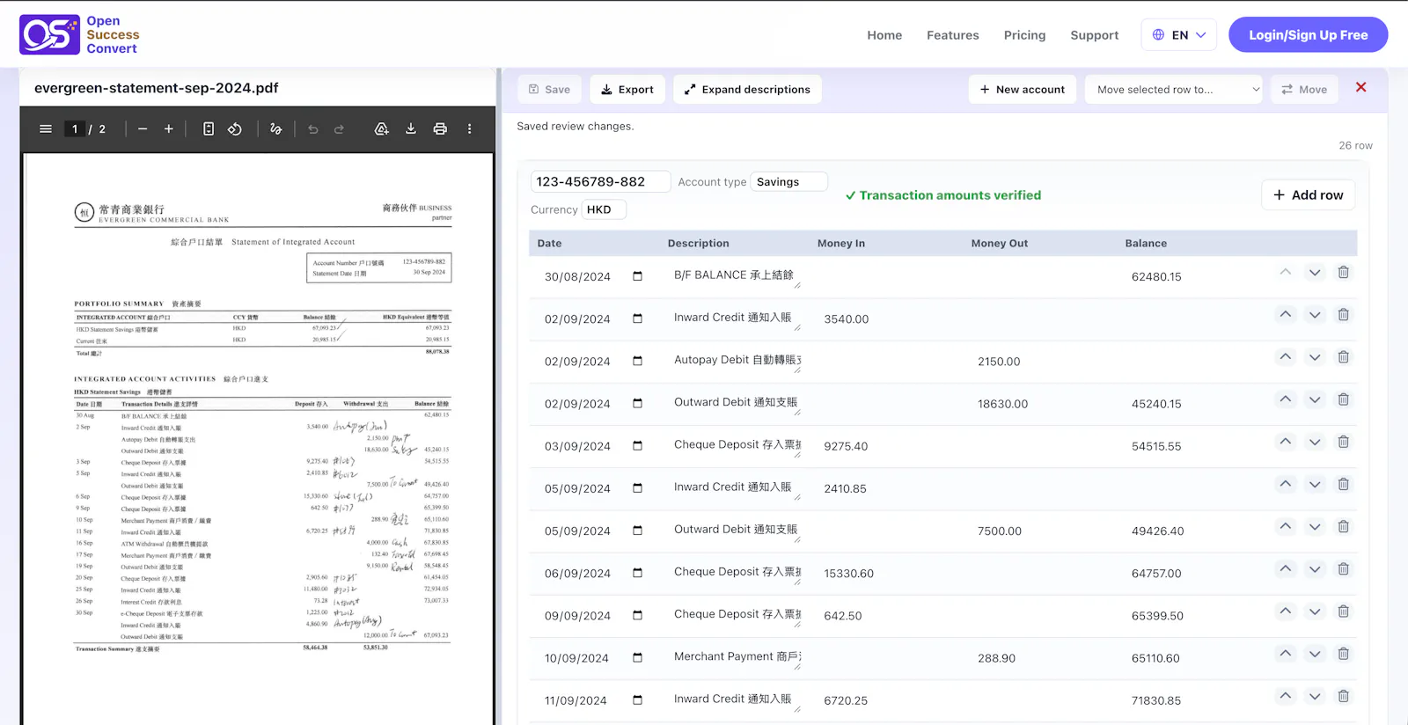Click the 3540.00 Money In value
Screen dimensions: 1408x725
(x=847, y=319)
